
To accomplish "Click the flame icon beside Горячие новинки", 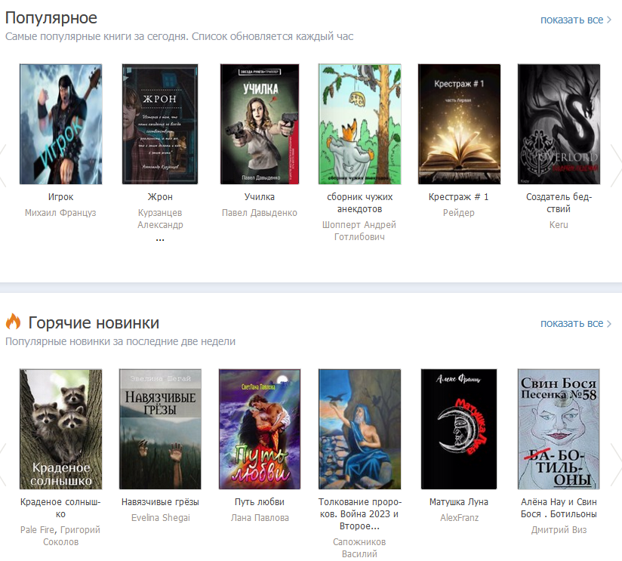I will point(13,322).
